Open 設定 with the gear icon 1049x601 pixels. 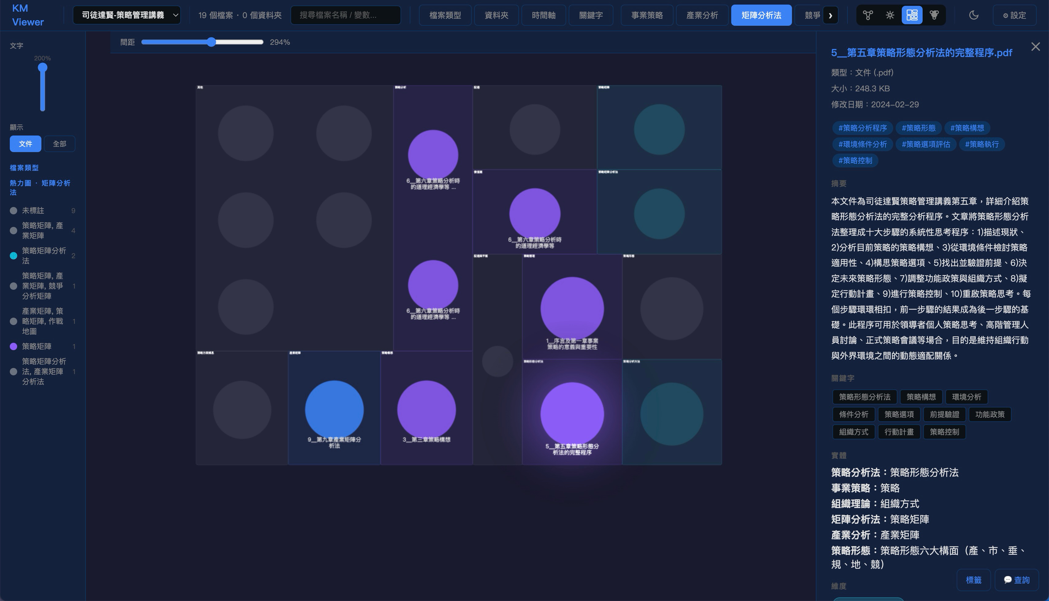click(1014, 15)
